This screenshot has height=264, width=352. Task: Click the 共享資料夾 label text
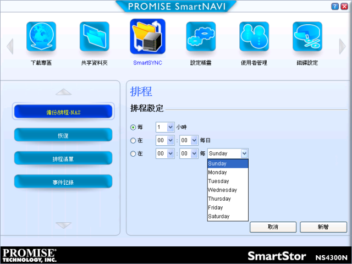pyautogui.click(x=94, y=63)
